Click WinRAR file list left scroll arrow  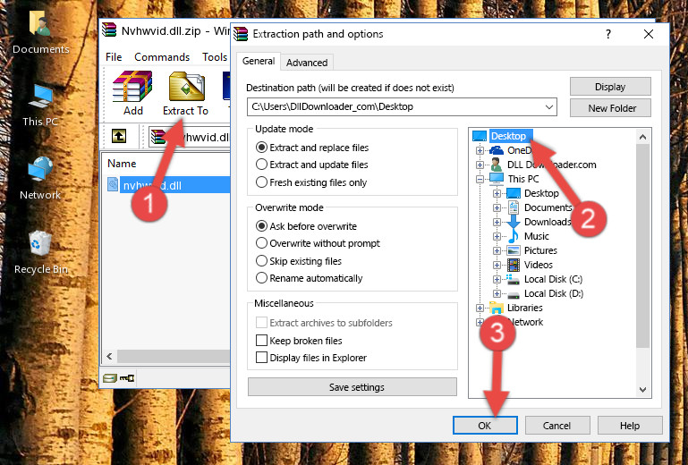click(110, 356)
